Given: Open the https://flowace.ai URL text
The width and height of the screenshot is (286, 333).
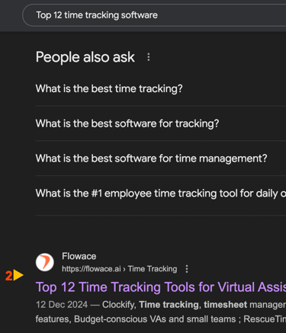Looking at the screenshot, I should coord(92,269).
